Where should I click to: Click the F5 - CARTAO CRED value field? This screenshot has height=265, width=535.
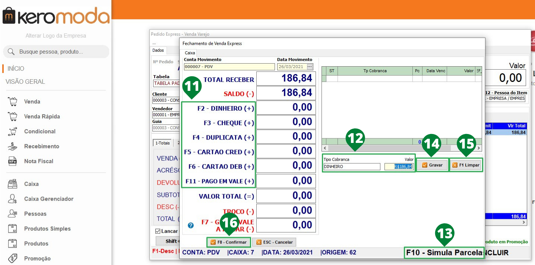point(286,151)
